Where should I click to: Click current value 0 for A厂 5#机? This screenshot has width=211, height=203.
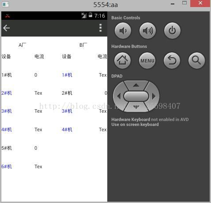coord(36,148)
